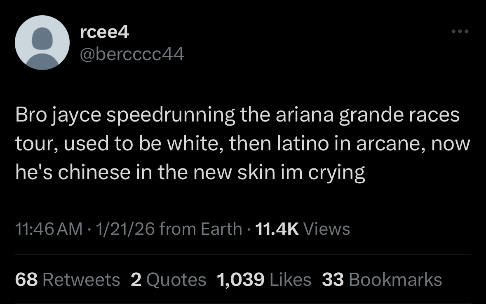Open the 68 Retweets list
The height and width of the screenshot is (304, 486).
point(67,280)
